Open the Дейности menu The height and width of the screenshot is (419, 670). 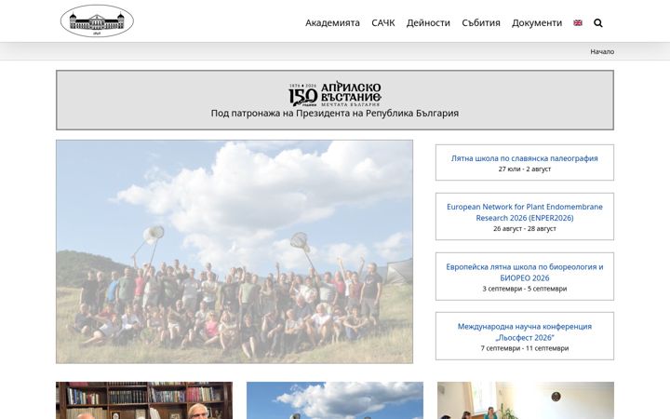428,22
